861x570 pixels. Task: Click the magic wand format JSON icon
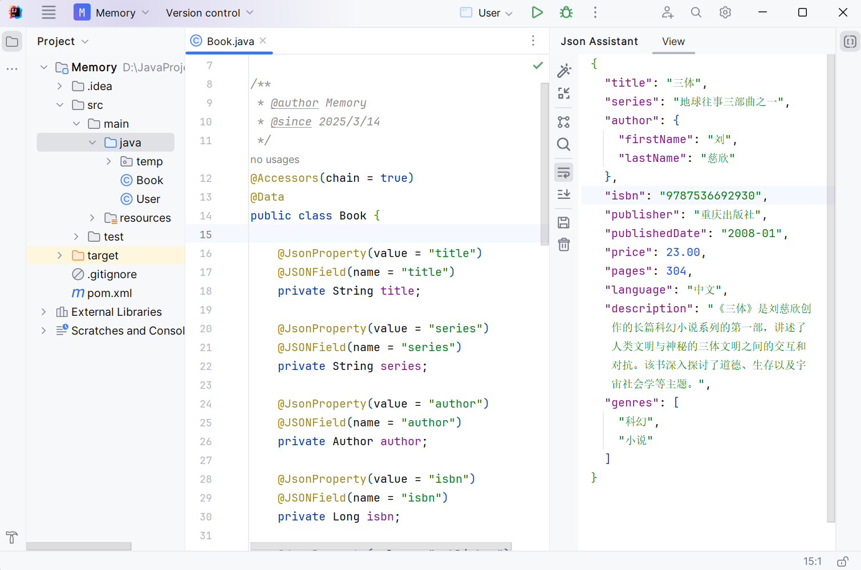tap(564, 71)
